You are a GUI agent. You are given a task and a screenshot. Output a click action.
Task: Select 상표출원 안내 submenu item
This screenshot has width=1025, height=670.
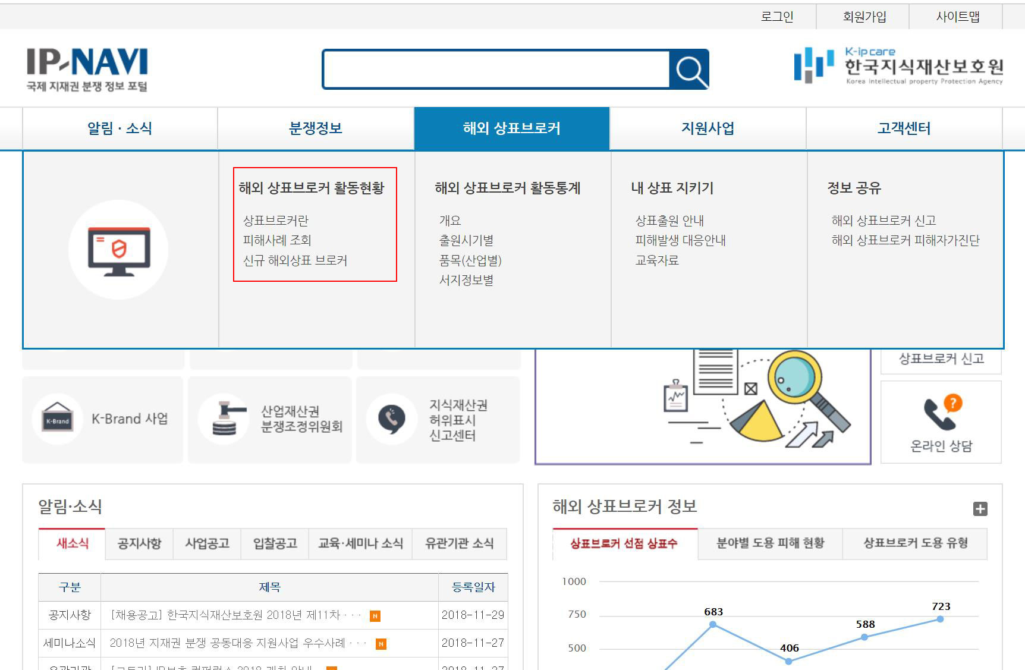669,221
